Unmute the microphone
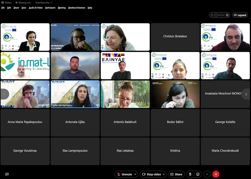This screenshot has height=179, width=251. click(125, 174)
